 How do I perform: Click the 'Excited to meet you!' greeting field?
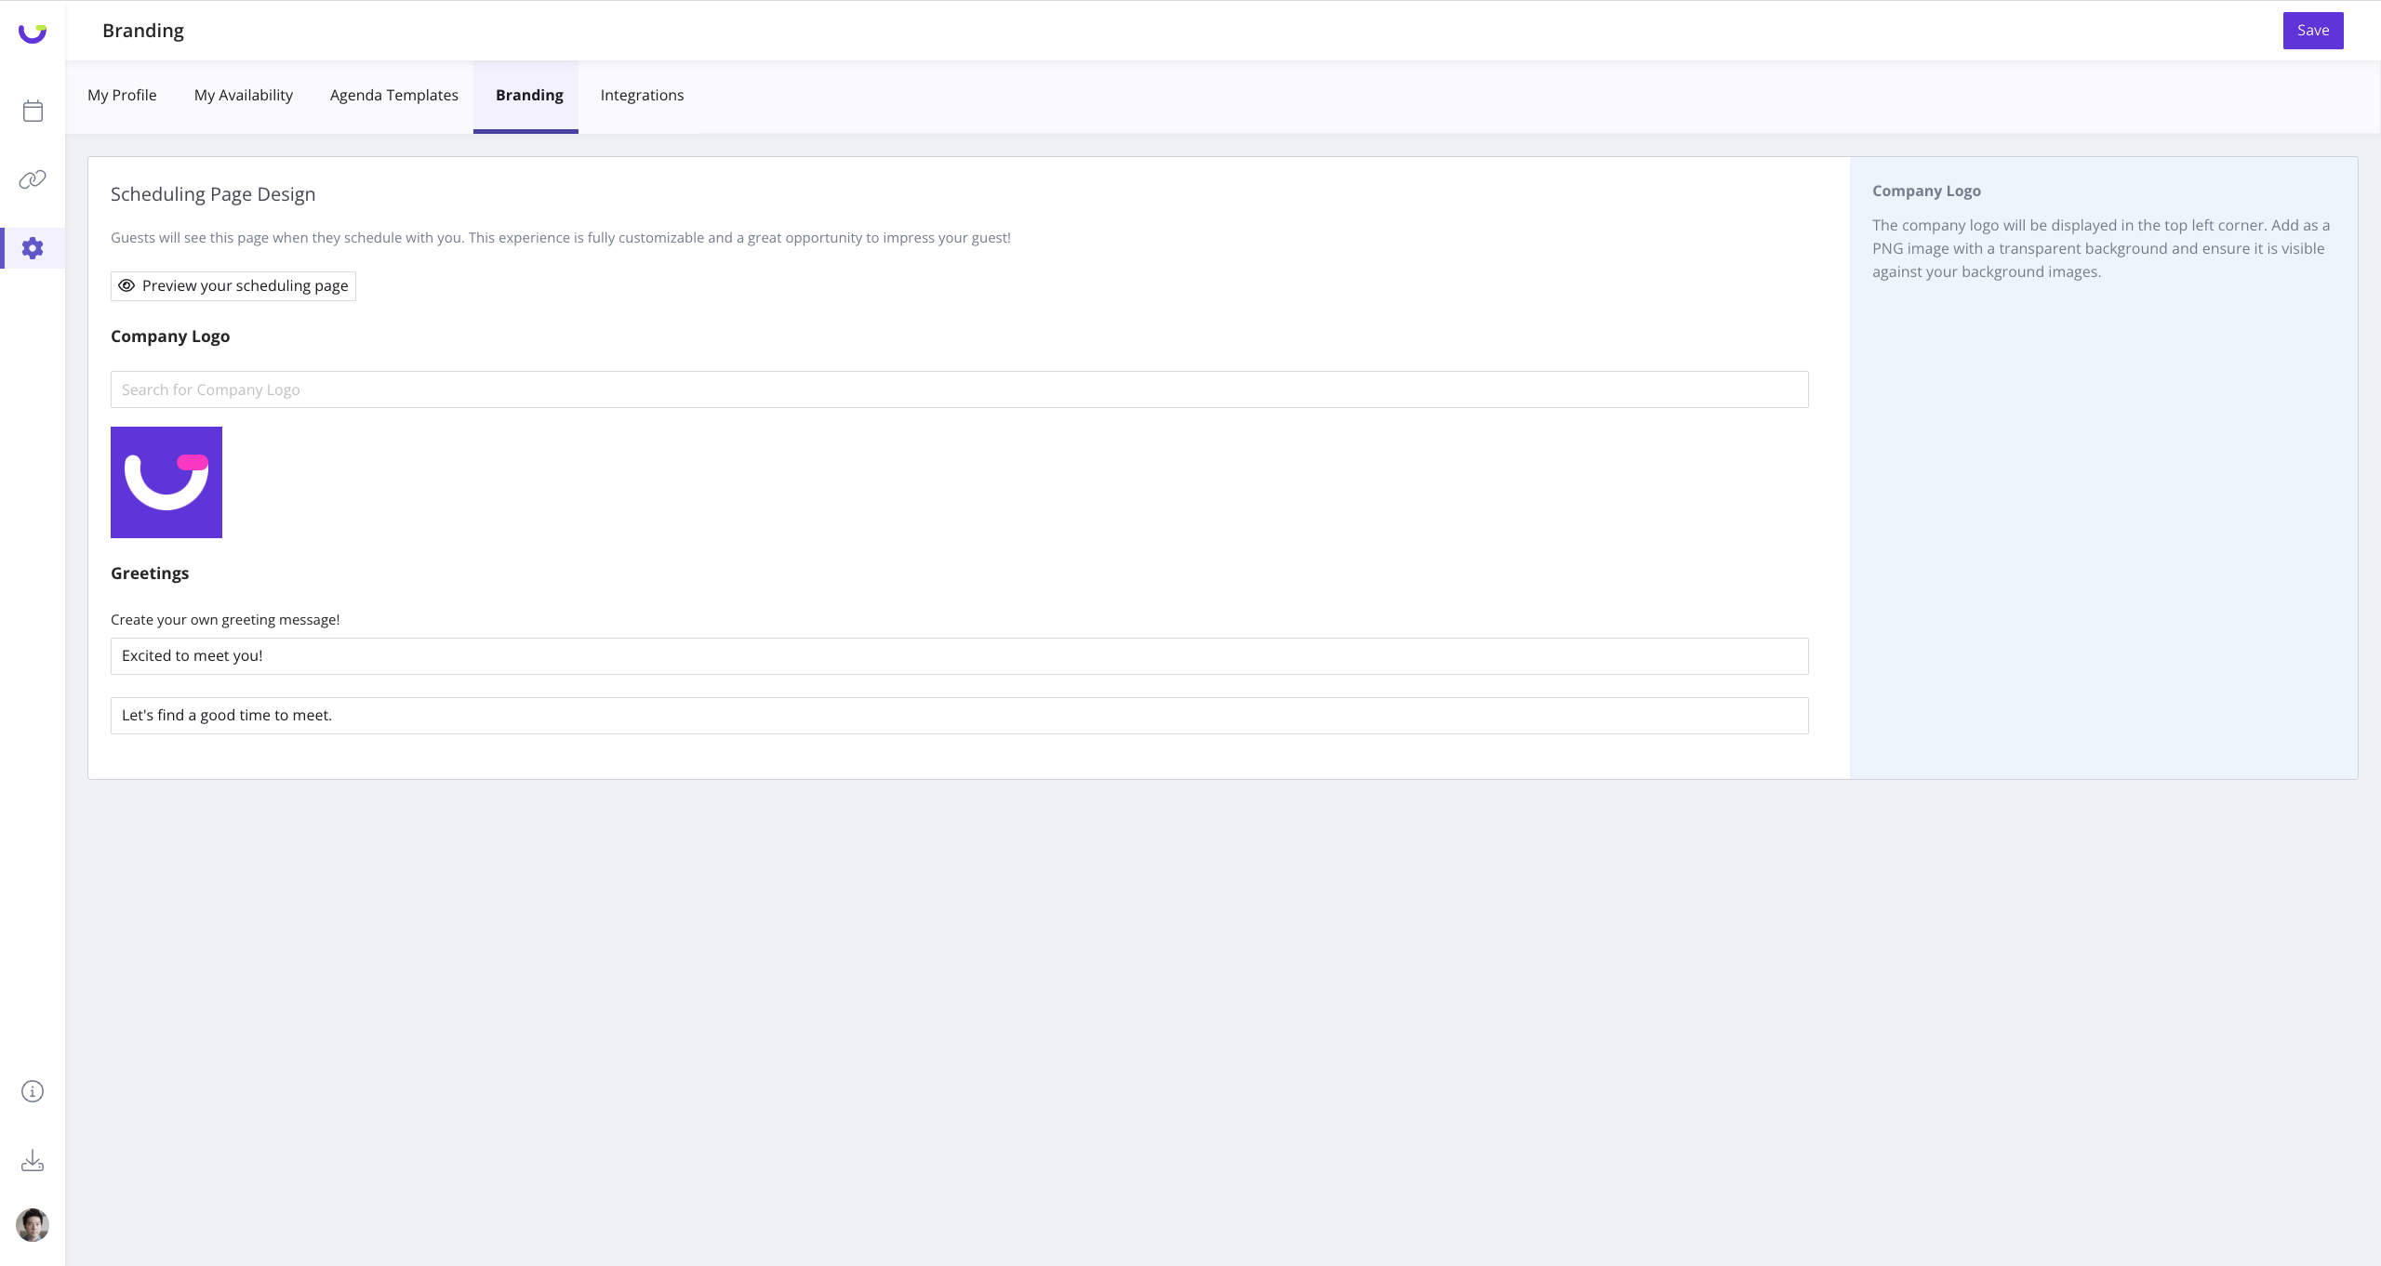pyautogui.click(x=960, y=655)
